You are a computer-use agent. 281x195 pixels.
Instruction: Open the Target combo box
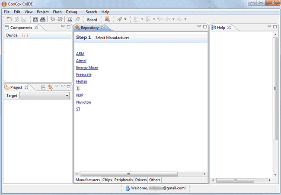click(45, 96)
